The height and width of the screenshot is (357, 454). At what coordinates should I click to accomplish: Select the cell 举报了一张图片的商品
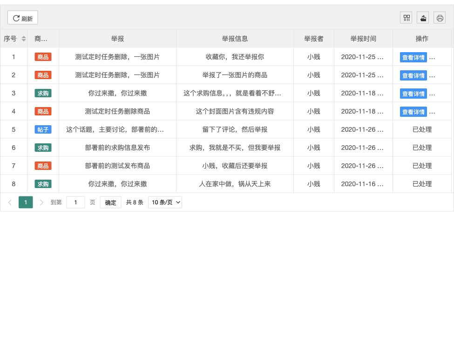(x=235, y=75)
